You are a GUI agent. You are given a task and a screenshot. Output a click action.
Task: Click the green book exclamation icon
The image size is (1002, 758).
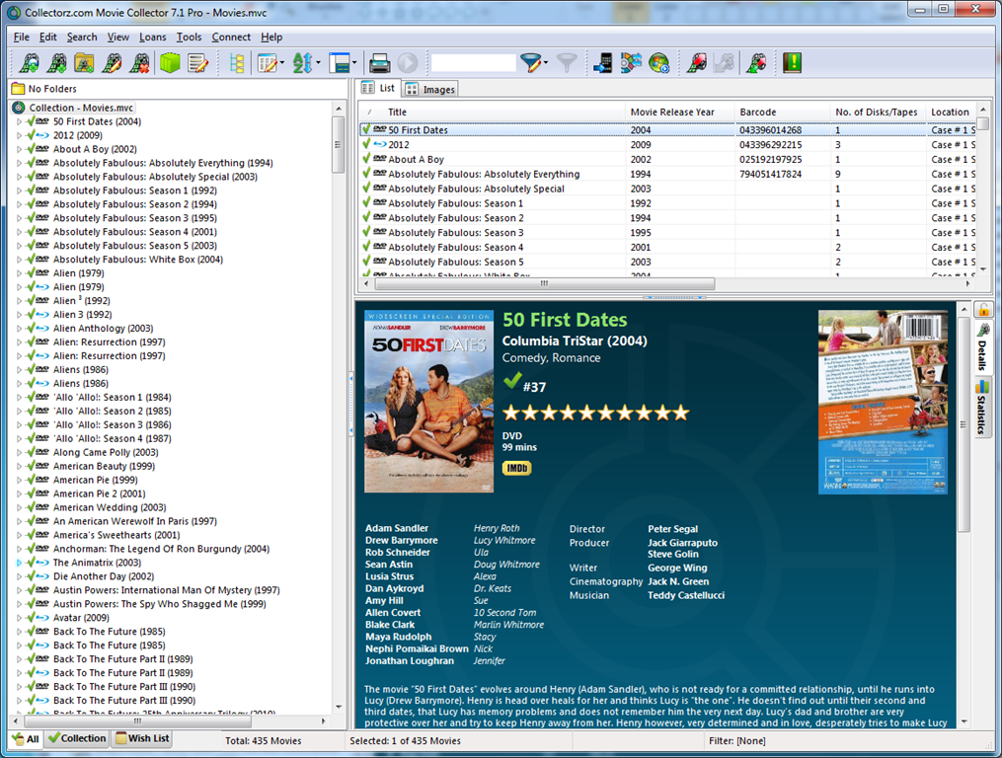793,62
